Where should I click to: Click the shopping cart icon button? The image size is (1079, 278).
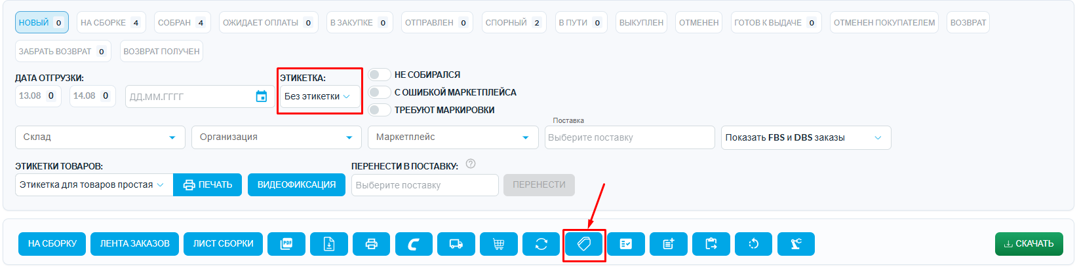click(499, 244)
